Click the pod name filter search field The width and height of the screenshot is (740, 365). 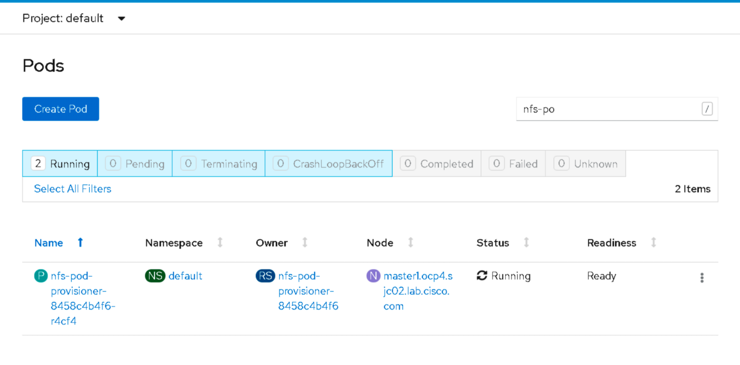click(x=608, y=109)
